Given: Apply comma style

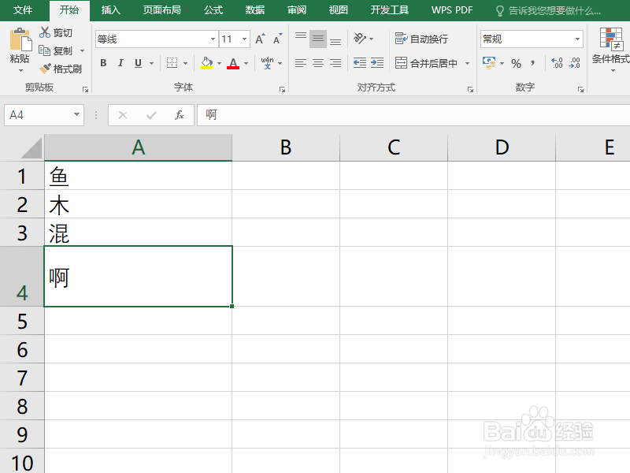Looking at the screenshot, I should 533,63.
